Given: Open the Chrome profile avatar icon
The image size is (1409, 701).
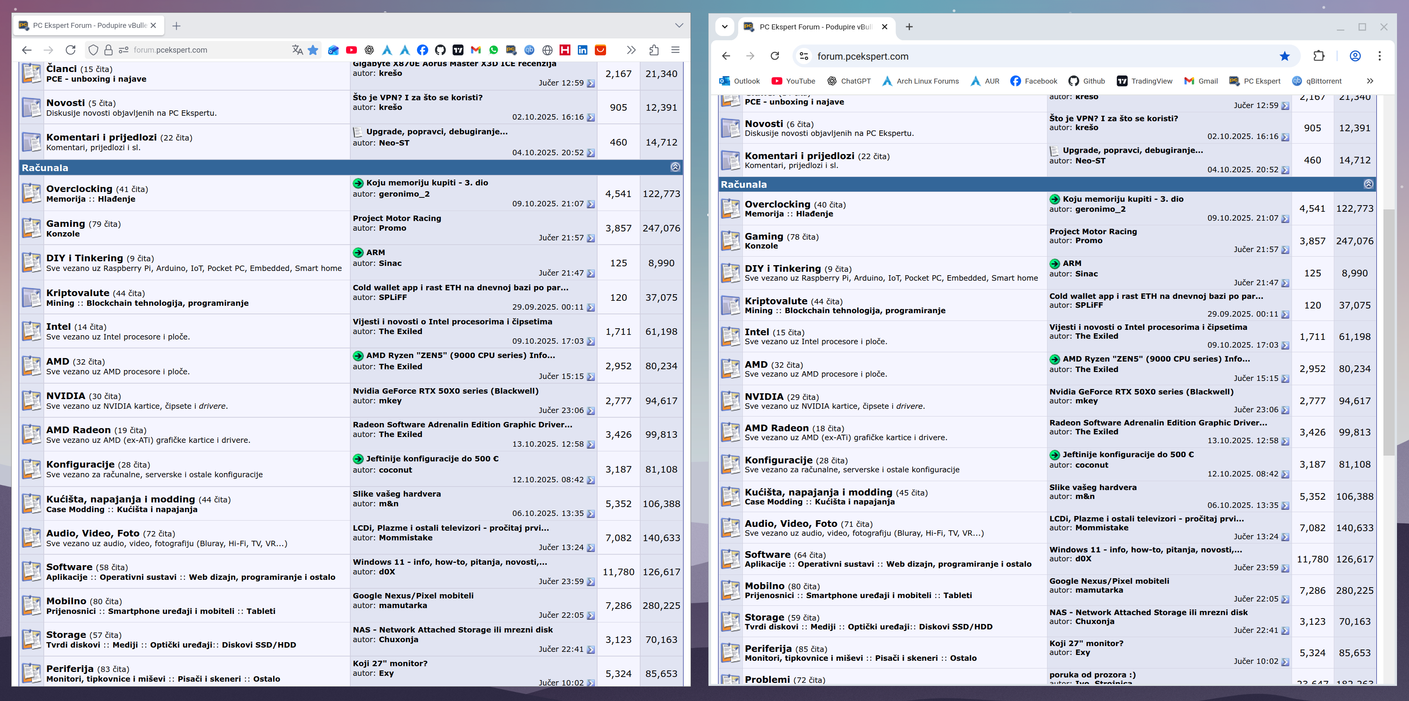Looking at the screenshot, I should coord(1355,56).
